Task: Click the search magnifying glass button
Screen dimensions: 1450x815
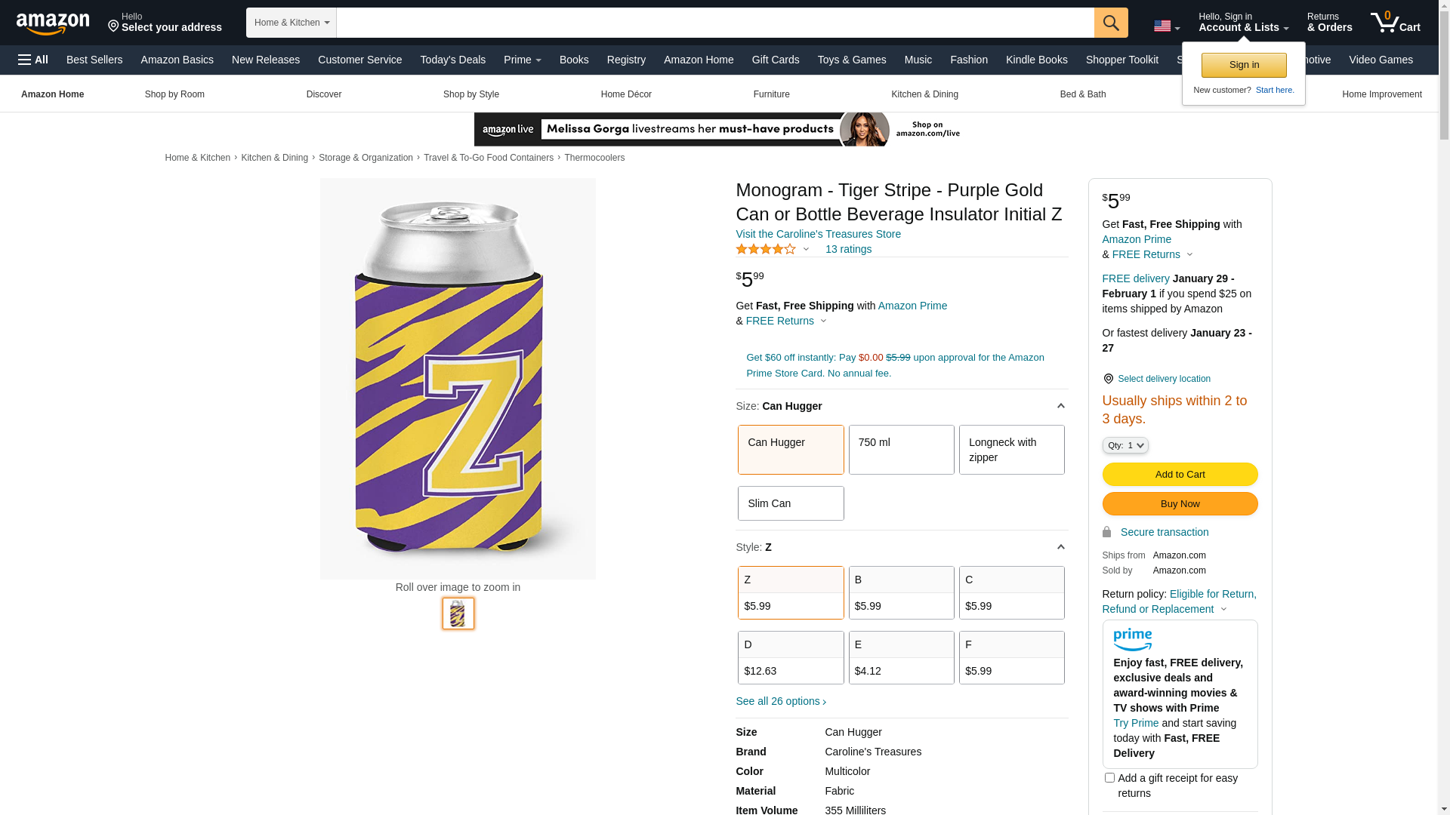Action: [1111, 23]
